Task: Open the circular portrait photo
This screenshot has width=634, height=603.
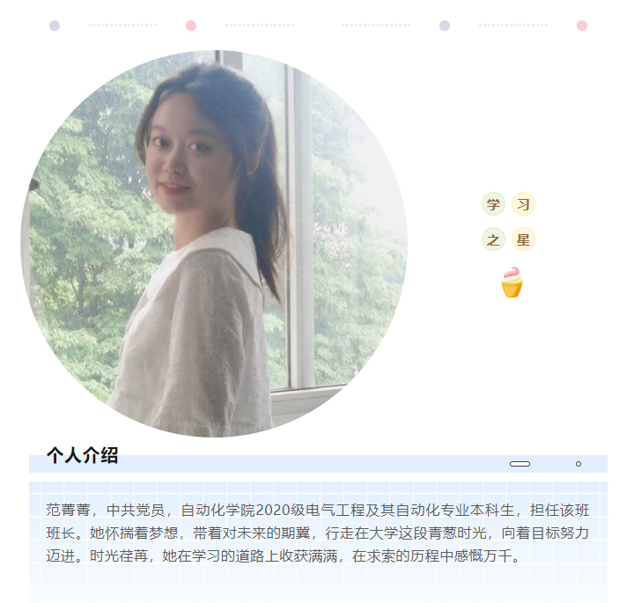Action: [214, 243]
